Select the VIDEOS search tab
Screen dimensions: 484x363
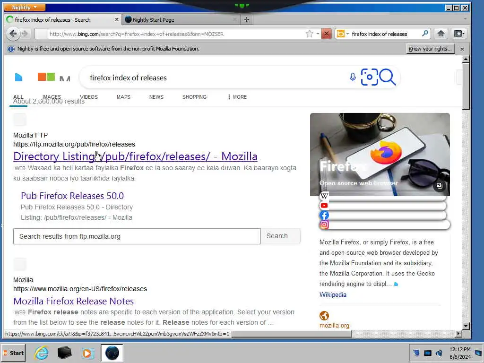coord(88,97)
